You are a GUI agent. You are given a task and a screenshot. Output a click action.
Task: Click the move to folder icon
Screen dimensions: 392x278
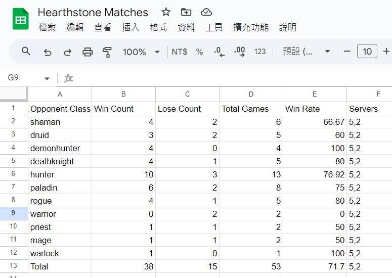click(x=186, y=12)
